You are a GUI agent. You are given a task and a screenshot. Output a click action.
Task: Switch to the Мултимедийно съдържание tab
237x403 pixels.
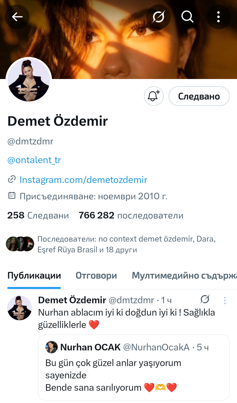pyautogui.click(x=184, y=276)
